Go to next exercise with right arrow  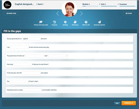(x=81, y=13)
